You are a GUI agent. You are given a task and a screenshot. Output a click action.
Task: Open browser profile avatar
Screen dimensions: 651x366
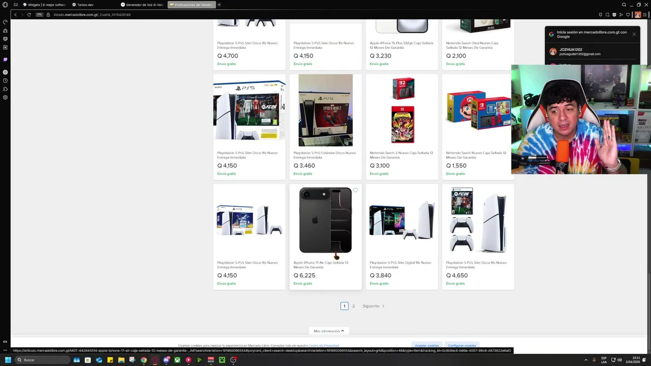point(638,15)
